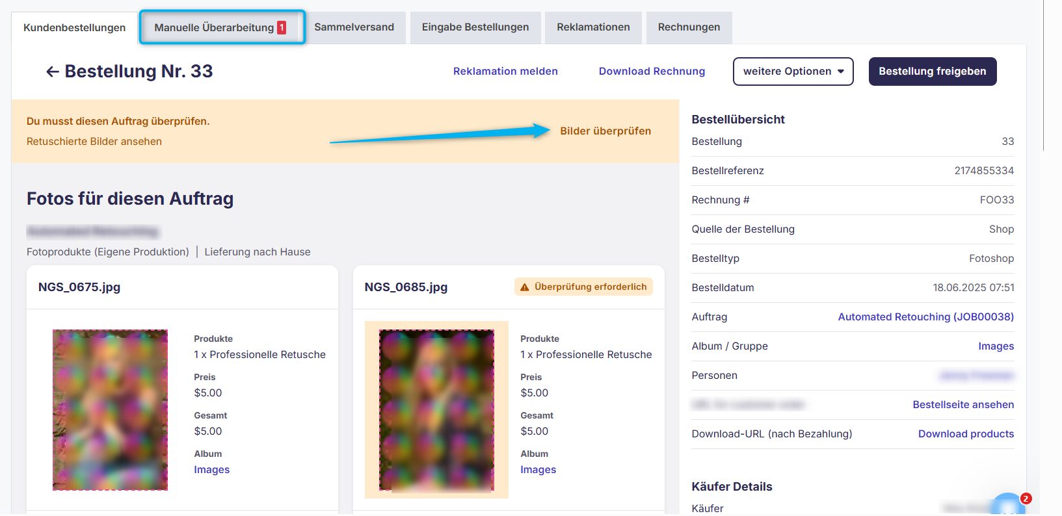The width and height of the screenshot is (1062, 516).
Task: Click the Bestellung Nr. 33 heading
Action: pyautogui.click(x=139, y=71)
